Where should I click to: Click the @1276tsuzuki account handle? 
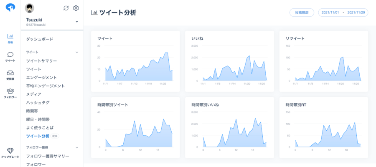coord(36,25)
